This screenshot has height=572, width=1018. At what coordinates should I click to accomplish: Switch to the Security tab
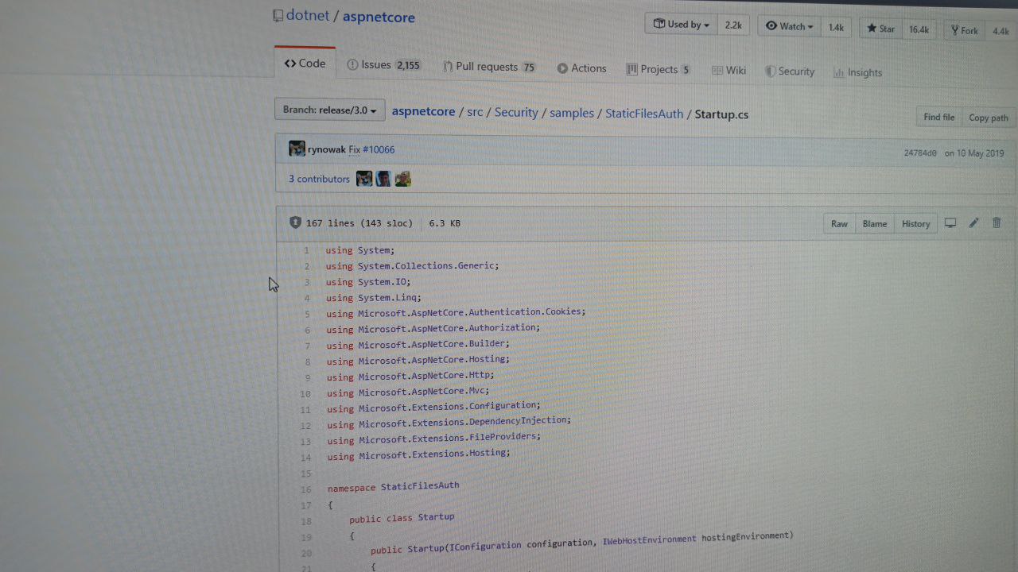[790, 71]
